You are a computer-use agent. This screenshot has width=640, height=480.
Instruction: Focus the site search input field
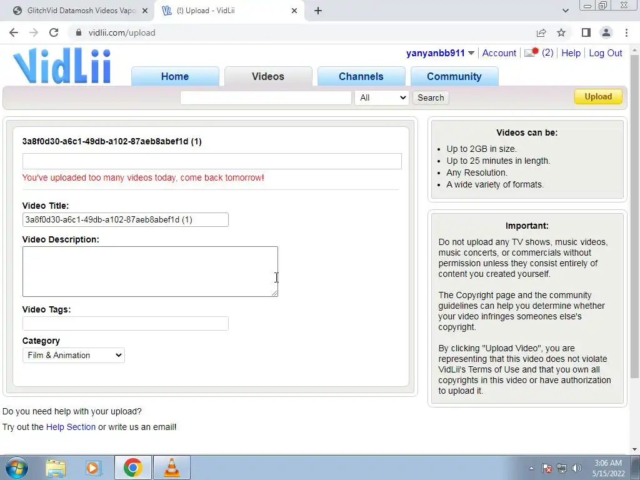(x=266, y=97)
